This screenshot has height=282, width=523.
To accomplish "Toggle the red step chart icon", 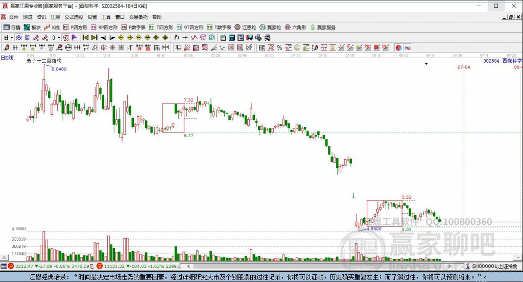I will [45, 38].
